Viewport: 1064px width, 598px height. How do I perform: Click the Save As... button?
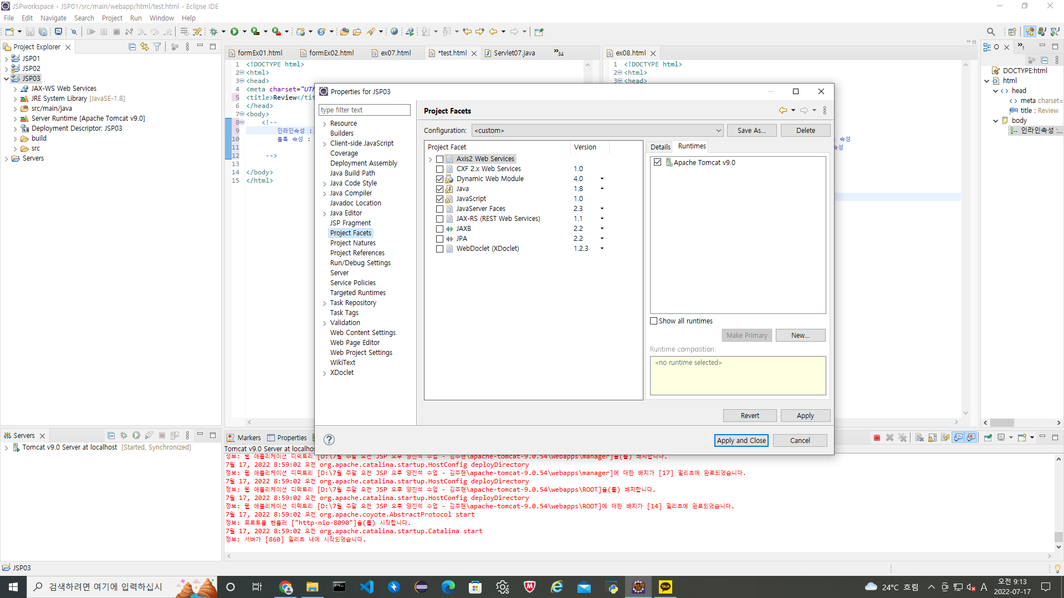pos(751,131)
